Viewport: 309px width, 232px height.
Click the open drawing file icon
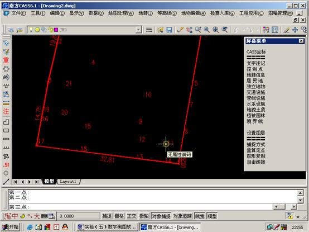[x=161, y=30]
